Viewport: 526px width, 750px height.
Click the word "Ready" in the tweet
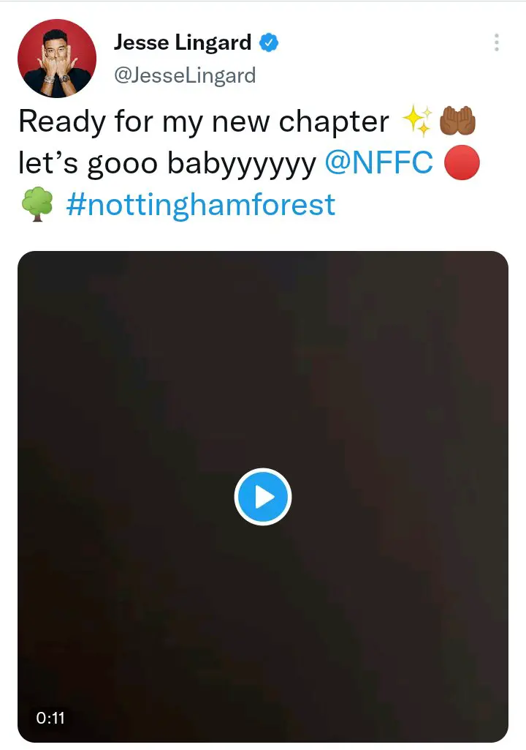point(61,121)
